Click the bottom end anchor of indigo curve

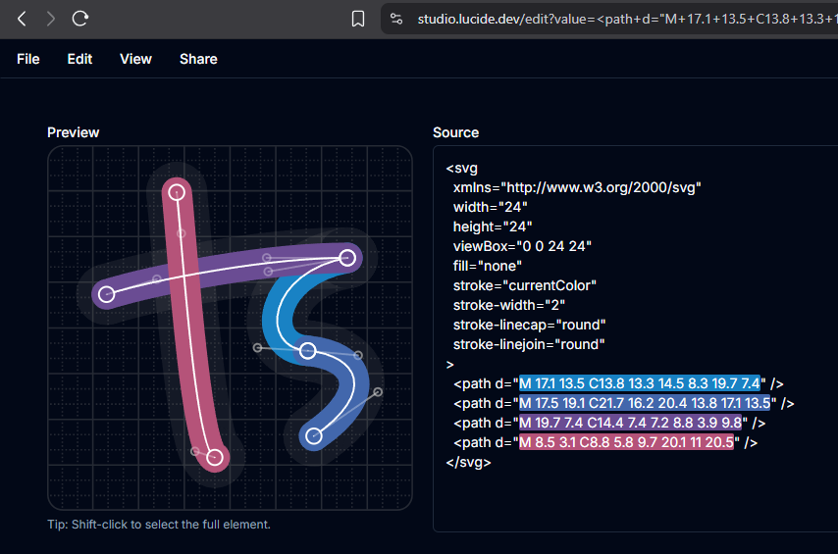coord(314,436)
